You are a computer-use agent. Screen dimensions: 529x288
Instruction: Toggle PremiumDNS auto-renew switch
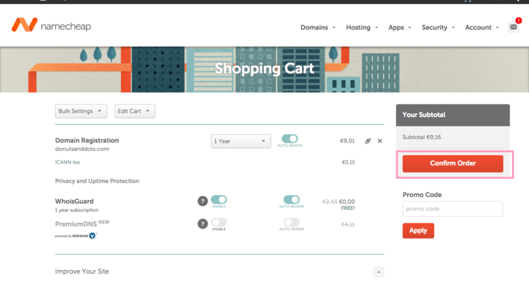pyautogui.click(x=292, y=223)
